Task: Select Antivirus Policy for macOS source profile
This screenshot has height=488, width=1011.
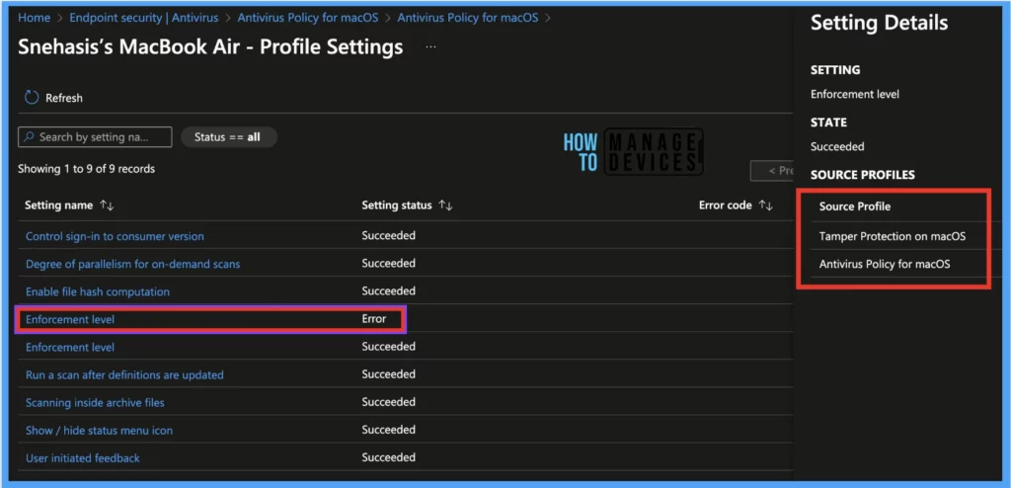Action: point(885,264)
